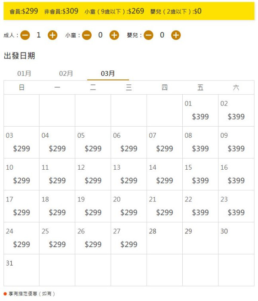The width and height of the screenshot is (258, 301).
Task: Increase child (小童) passenger count
Action: (x=114, y=35)
